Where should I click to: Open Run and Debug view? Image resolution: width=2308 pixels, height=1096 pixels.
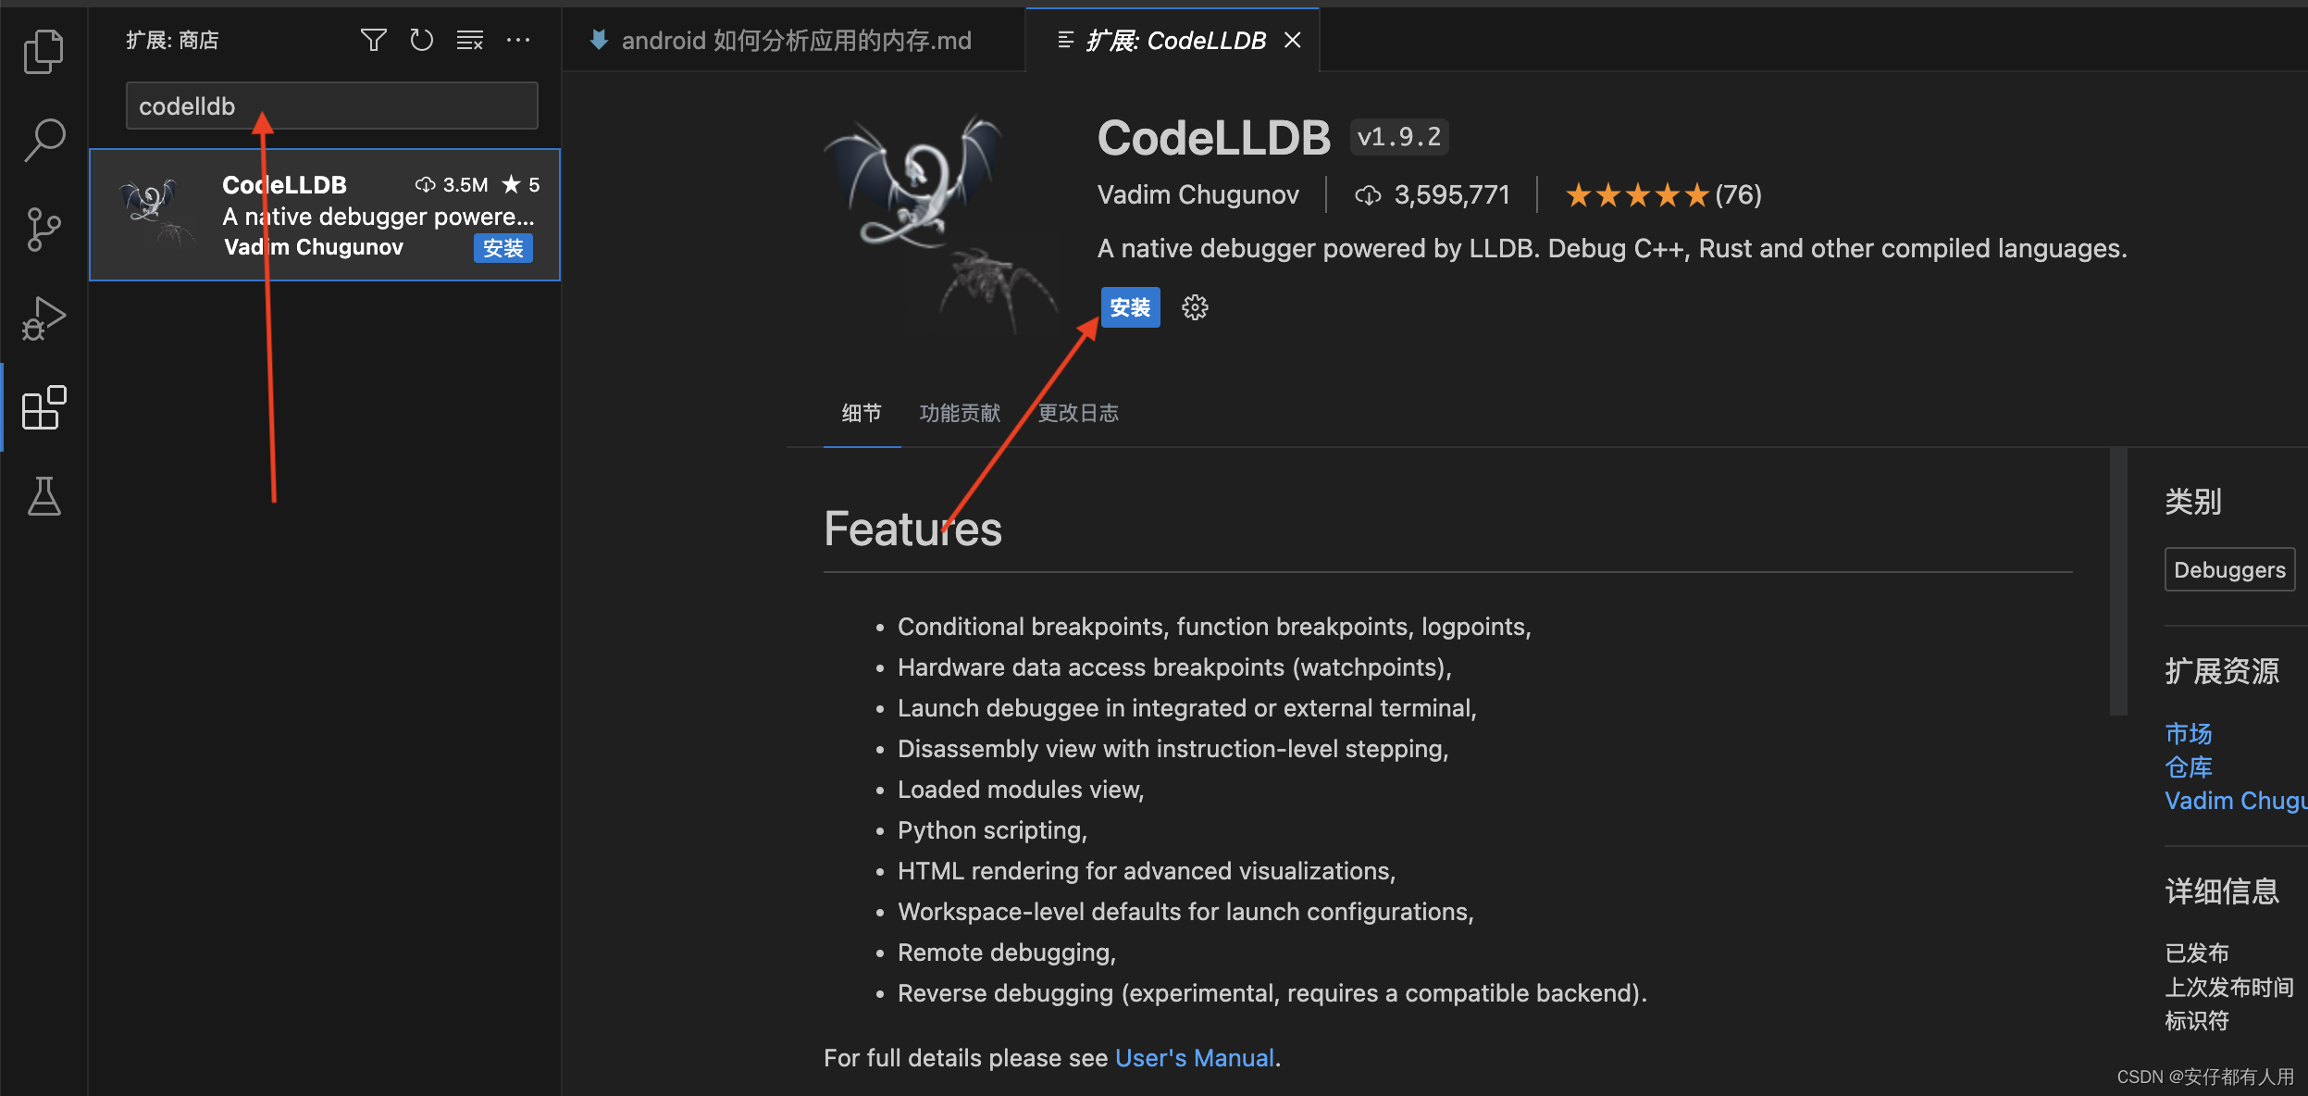(43, 318)
